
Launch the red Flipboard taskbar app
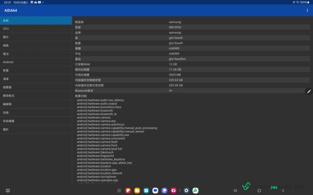click(x=128, y=190)
